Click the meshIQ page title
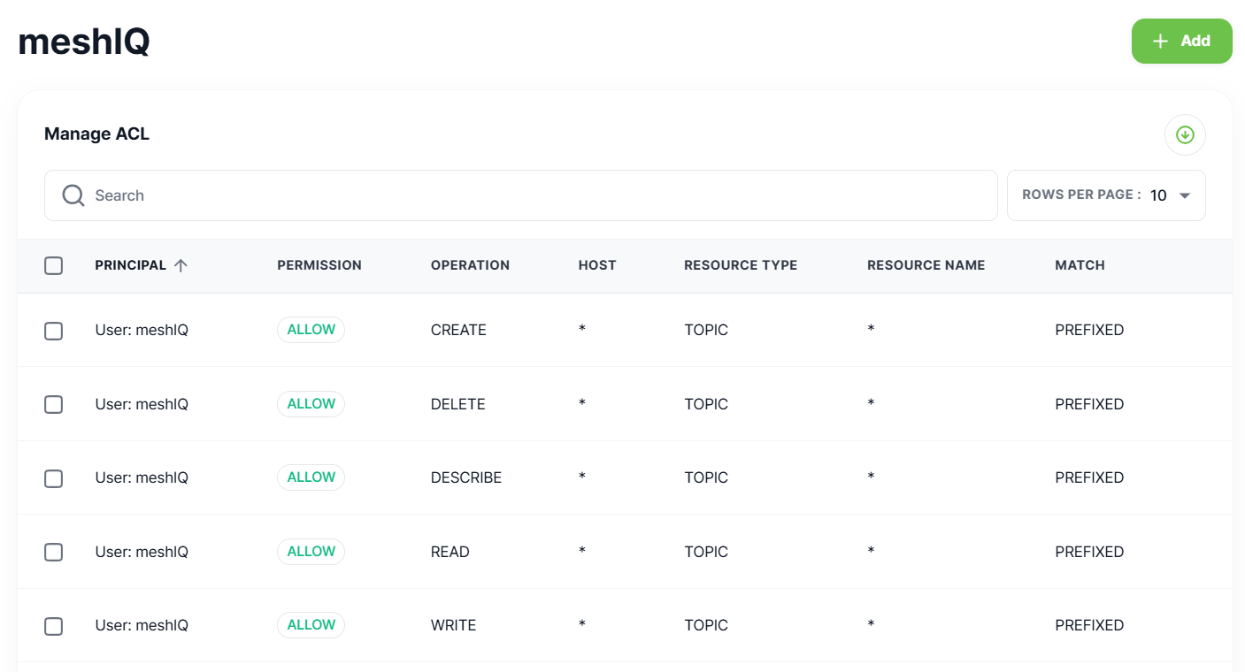1245x672 pixels. click(x=84, y=41)
